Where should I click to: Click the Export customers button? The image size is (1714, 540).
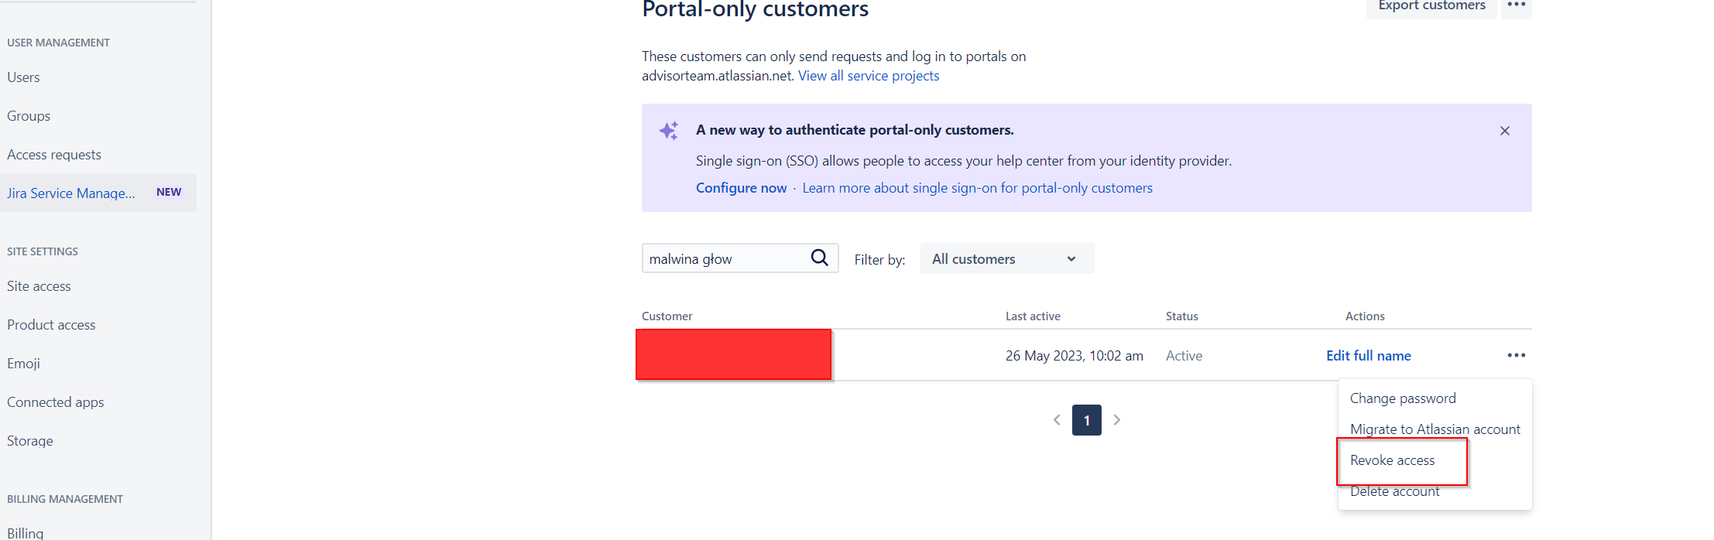[x=1431, y=5]
